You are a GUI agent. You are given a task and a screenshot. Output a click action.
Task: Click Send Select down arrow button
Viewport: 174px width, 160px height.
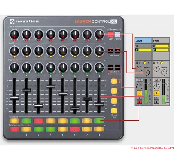[x=118, y=51]
